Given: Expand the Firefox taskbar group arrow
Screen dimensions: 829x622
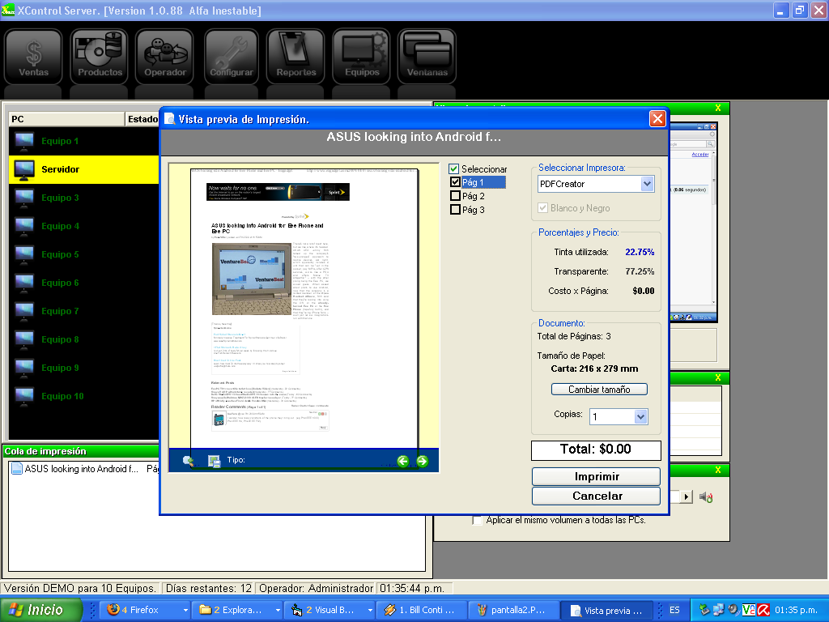Looking at the screenshot, I should point(185,611).
